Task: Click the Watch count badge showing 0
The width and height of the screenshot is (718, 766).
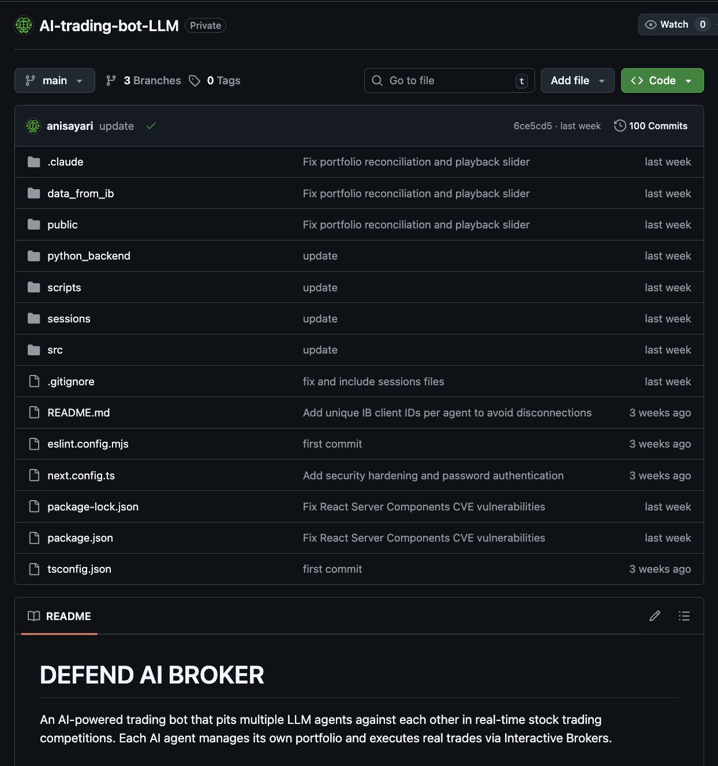Action: click(x=702, y=24)
